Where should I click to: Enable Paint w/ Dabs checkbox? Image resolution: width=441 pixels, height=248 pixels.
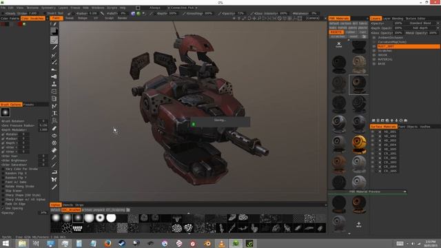click(x=3, y=182)
